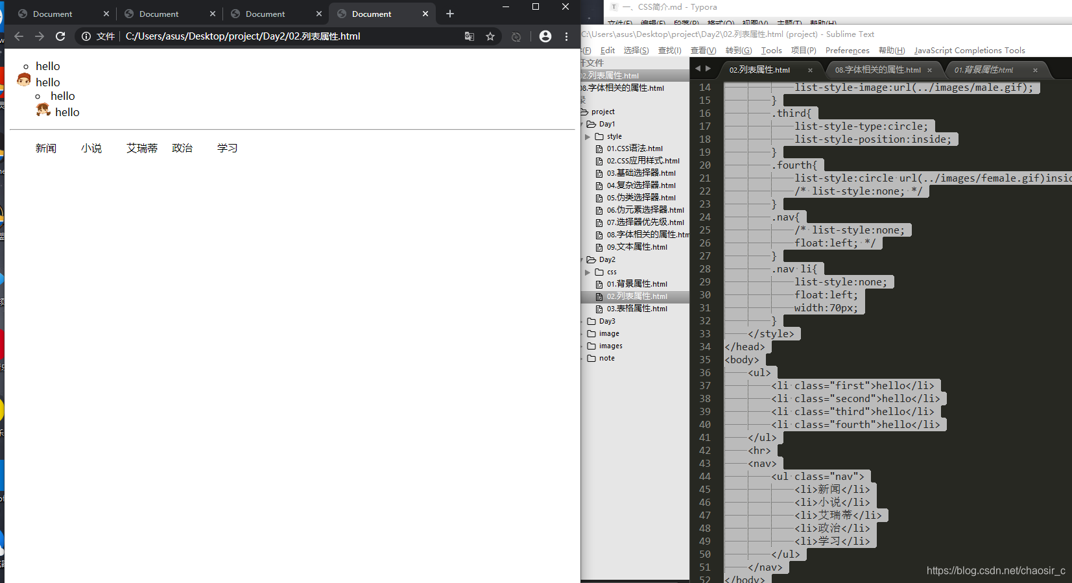This screenshot has width=1072, height=583.
Task: Open Sublime Text 帮助(H) menu
Action: 892,51
